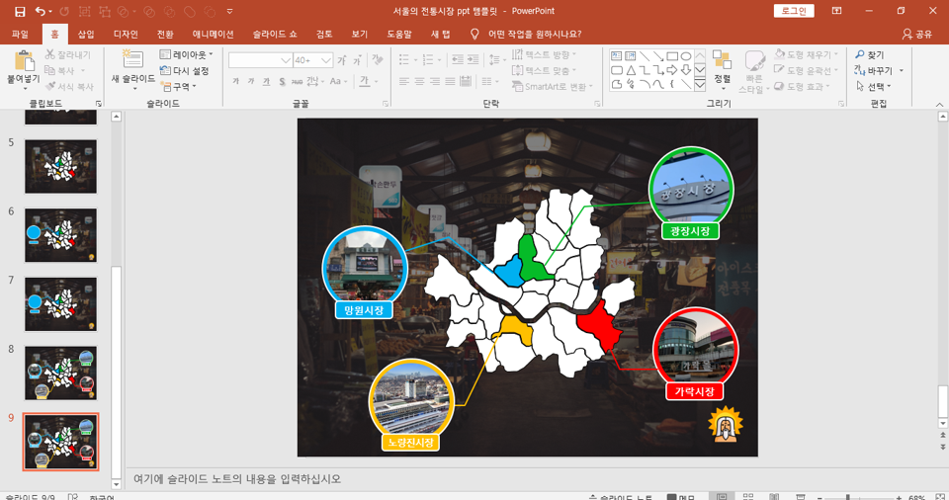Screen dimensions: 949x500
Task: Click the Find (찾기) command
Action: tap(870, 54)
